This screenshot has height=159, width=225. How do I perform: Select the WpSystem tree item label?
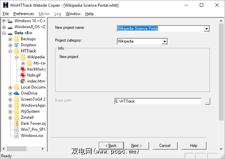[30, 111]
